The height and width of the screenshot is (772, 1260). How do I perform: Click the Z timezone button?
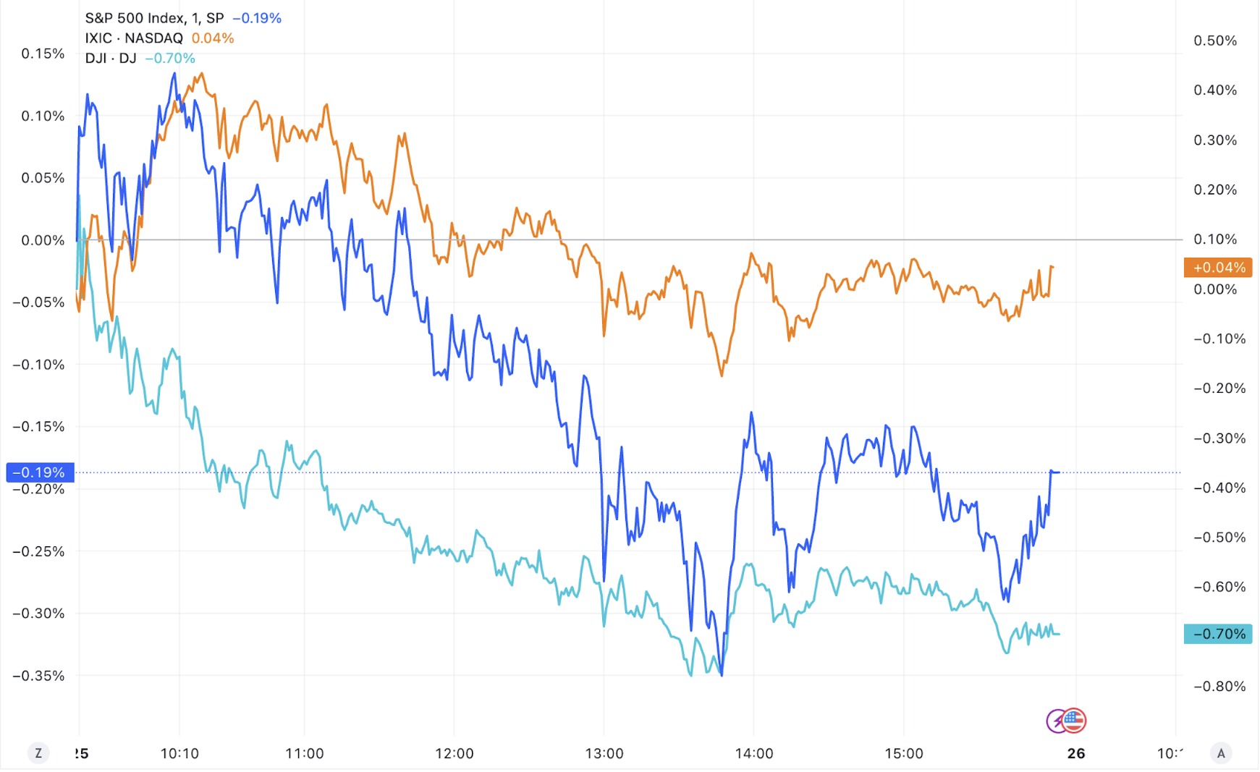coord(38,753)
